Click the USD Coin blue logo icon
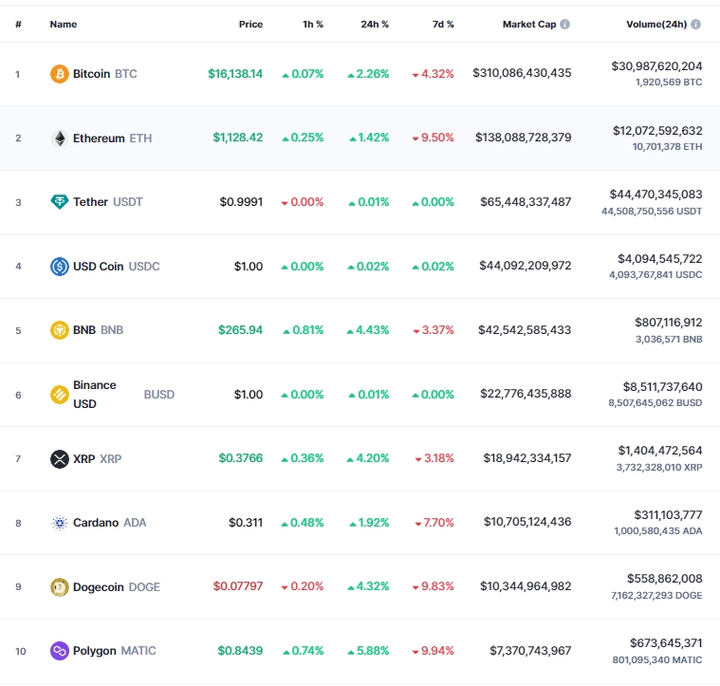 [x=59, y=267]
